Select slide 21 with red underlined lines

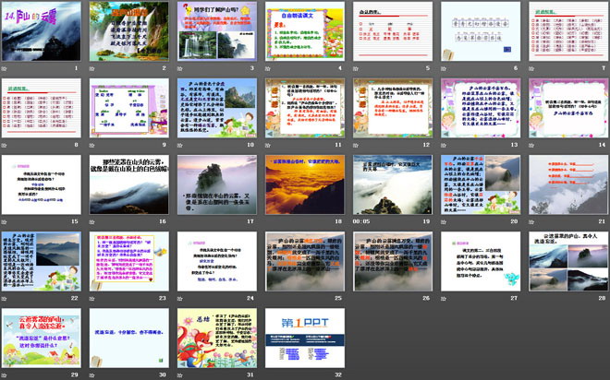click(566, 184)
